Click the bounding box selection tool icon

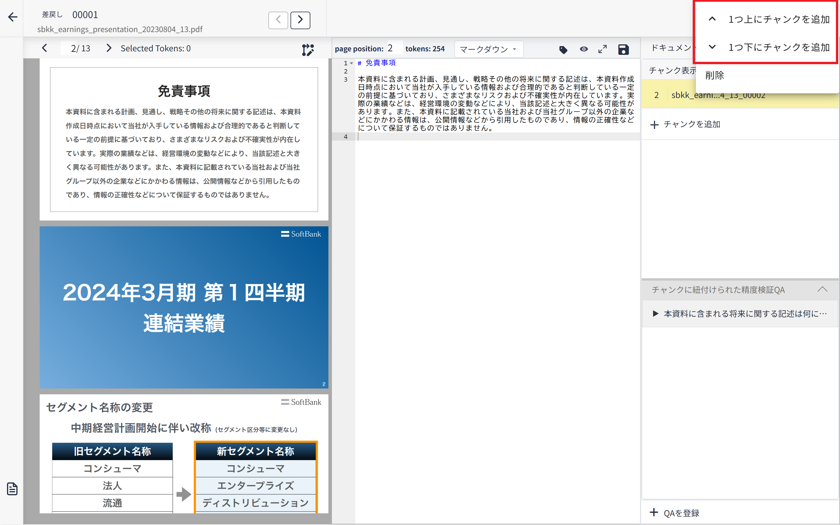307,50
